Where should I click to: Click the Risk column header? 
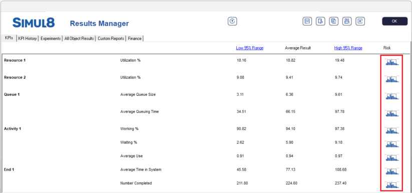(387, 48)
